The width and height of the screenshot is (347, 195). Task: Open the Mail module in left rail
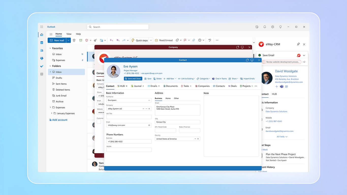click(42, 35)
